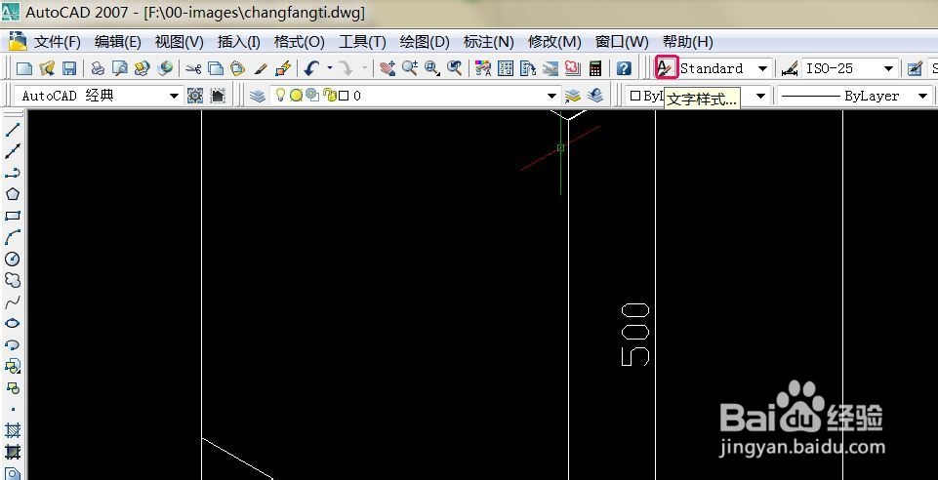Open the Tool Palettes icon
This screenshot has width=938, height=480.
(528, 68)
